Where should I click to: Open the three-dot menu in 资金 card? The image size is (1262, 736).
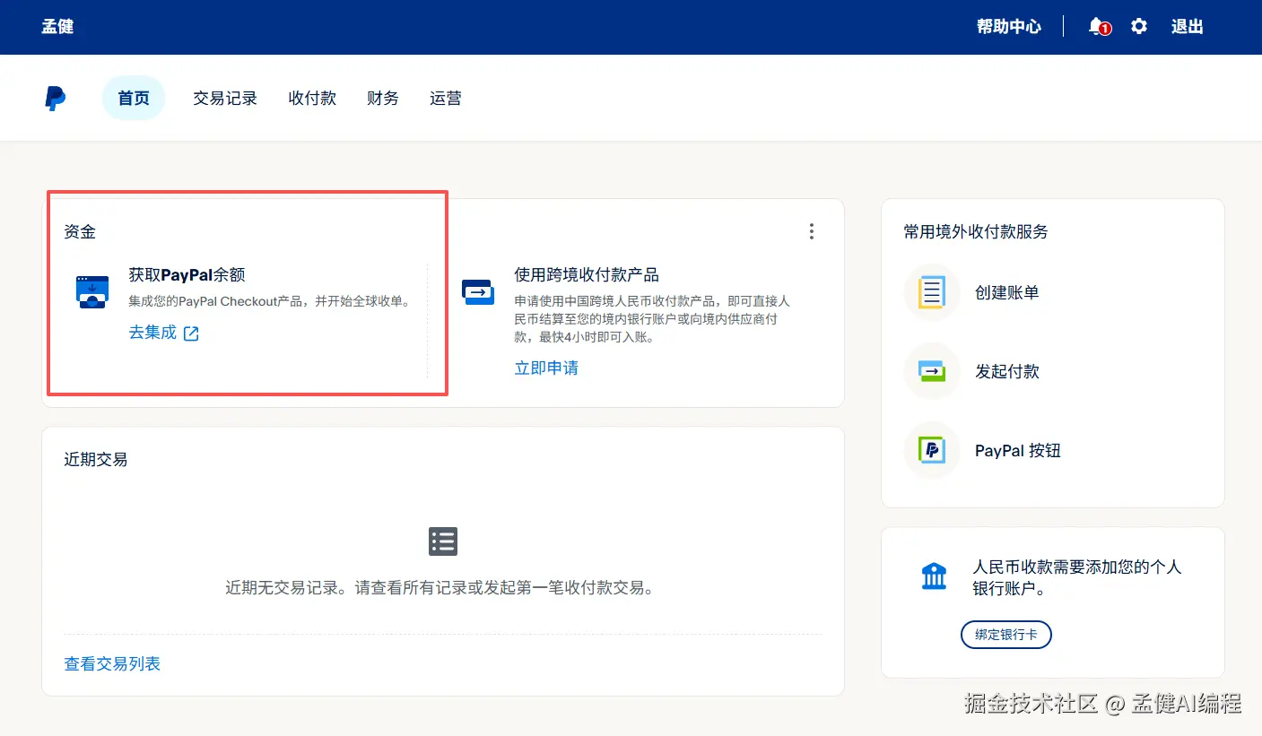click(812, 231)
